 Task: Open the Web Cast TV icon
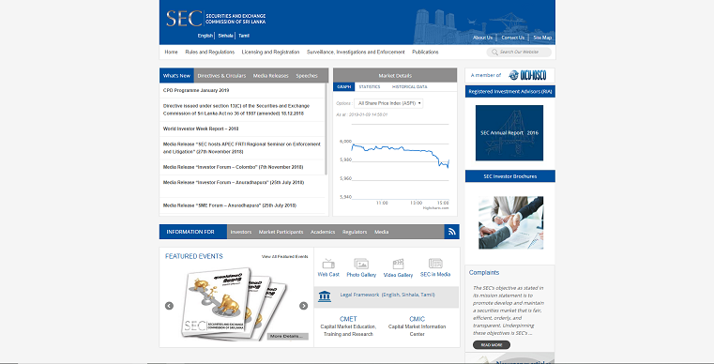point(328,264)
